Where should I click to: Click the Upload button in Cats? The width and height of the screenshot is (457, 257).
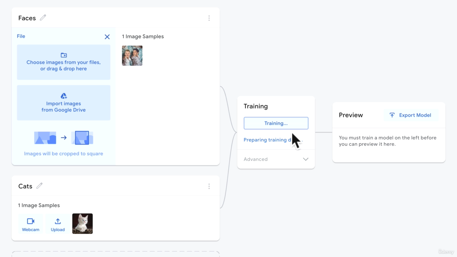tap(57, 224)
